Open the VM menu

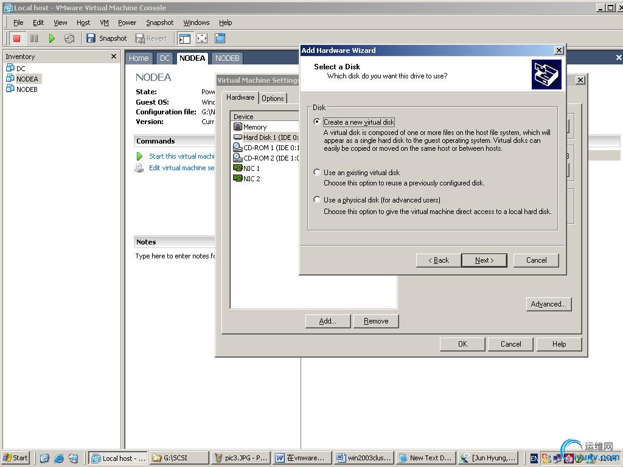coord(104,22)
